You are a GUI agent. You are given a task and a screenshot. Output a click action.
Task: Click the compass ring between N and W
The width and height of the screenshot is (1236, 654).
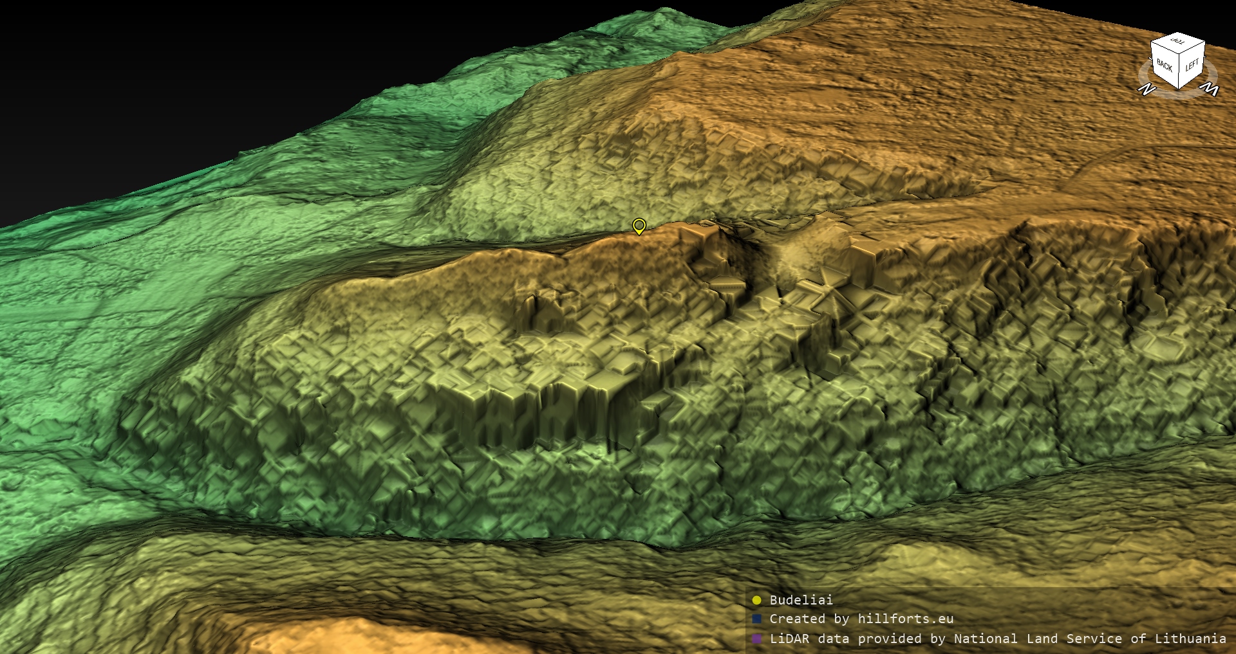pos(1179,96)
